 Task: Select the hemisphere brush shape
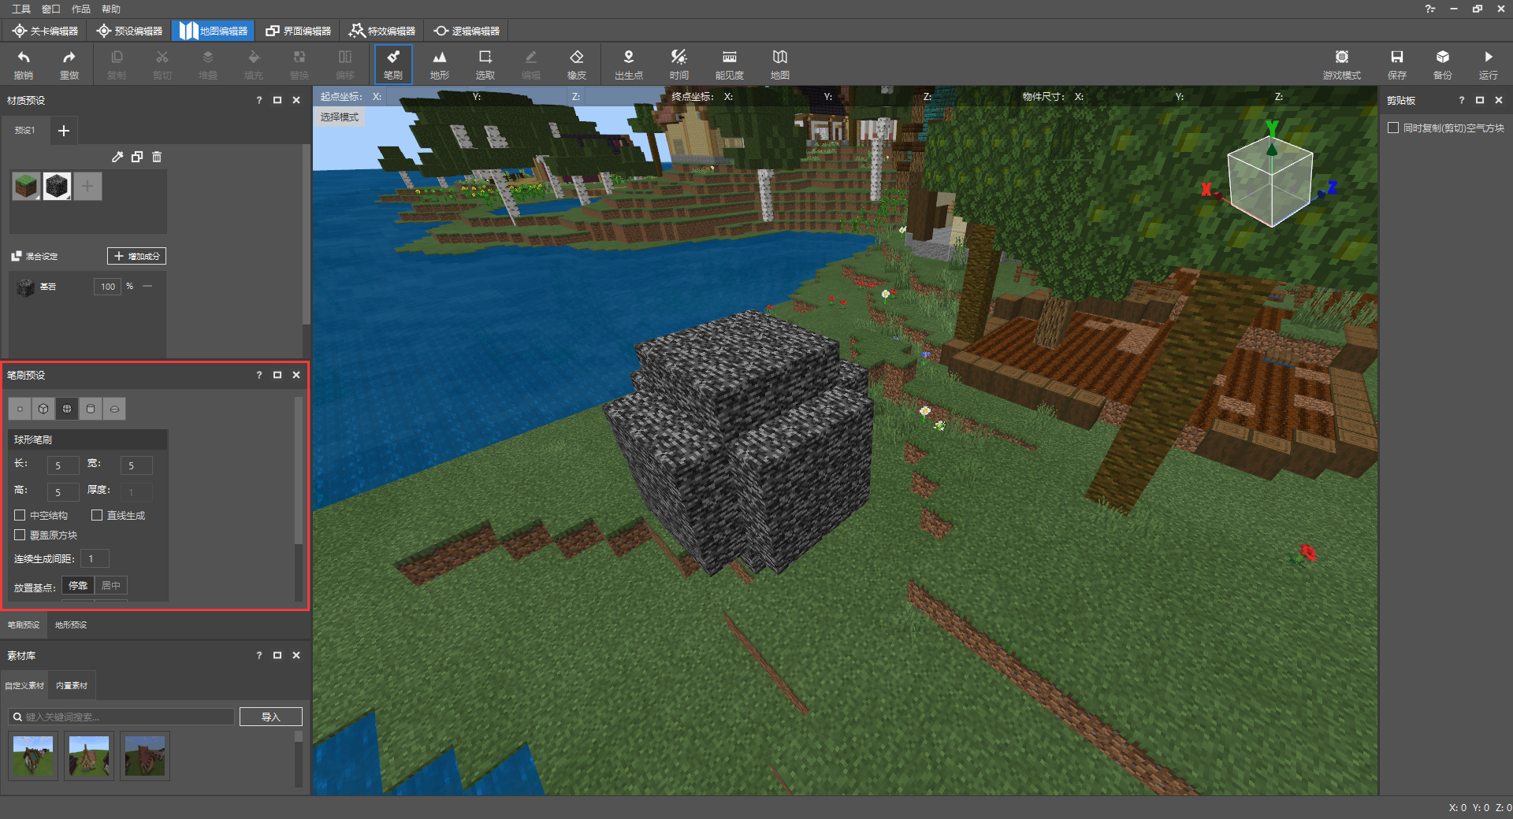[114, 409]
